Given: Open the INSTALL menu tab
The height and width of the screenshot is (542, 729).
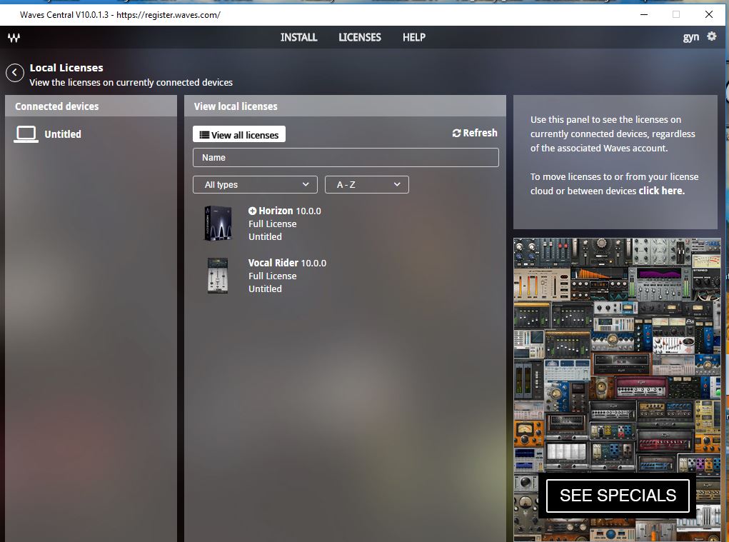Looking at the screenshot, I should (298, 37).
